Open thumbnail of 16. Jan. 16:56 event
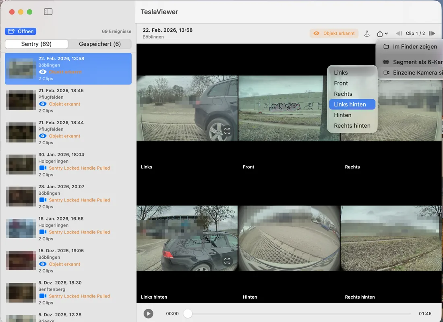443x322 pixels. [21, 229]
